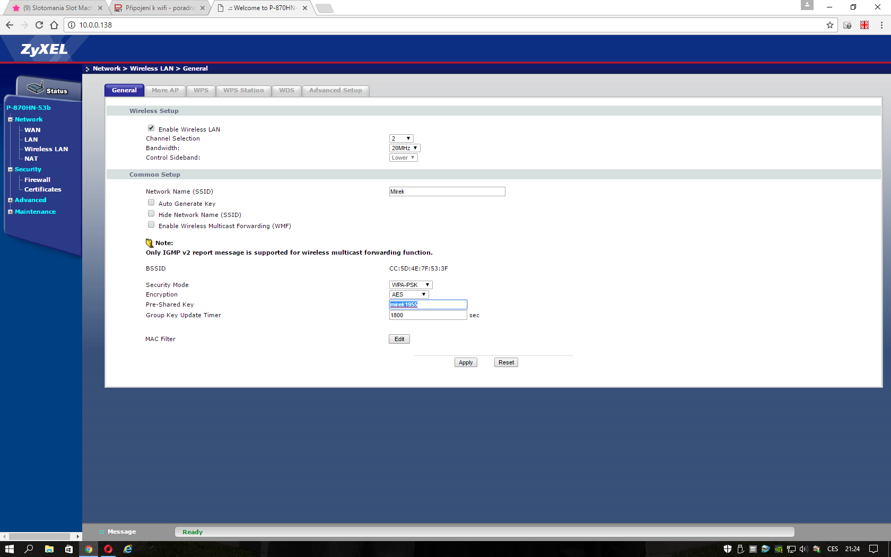Open Windows Defender tray icon

pyautogui.click(x=728, y=549)
